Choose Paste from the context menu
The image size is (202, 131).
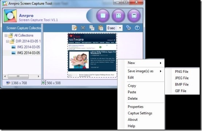click(x=141, y=92)
